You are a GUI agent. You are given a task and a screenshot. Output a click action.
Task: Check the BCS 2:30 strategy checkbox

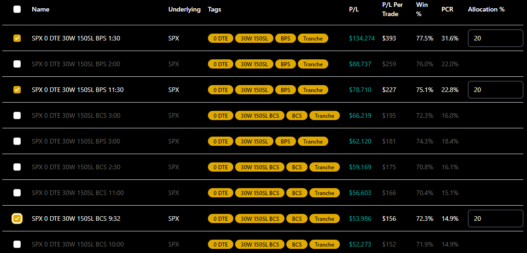click(17, 167)
